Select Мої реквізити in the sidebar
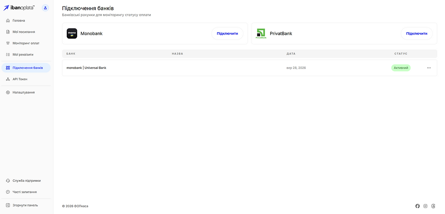445x214 pixels. [x=26, y=55]
